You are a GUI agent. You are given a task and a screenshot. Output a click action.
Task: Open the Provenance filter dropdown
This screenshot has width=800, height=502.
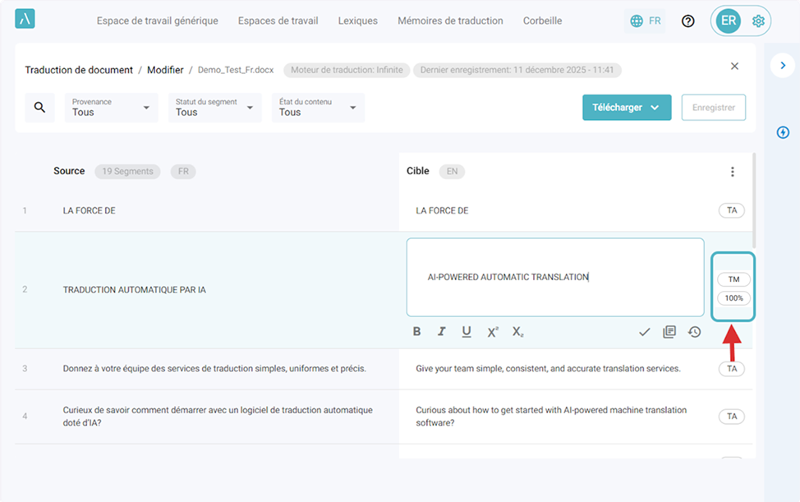tap(112, 108)
